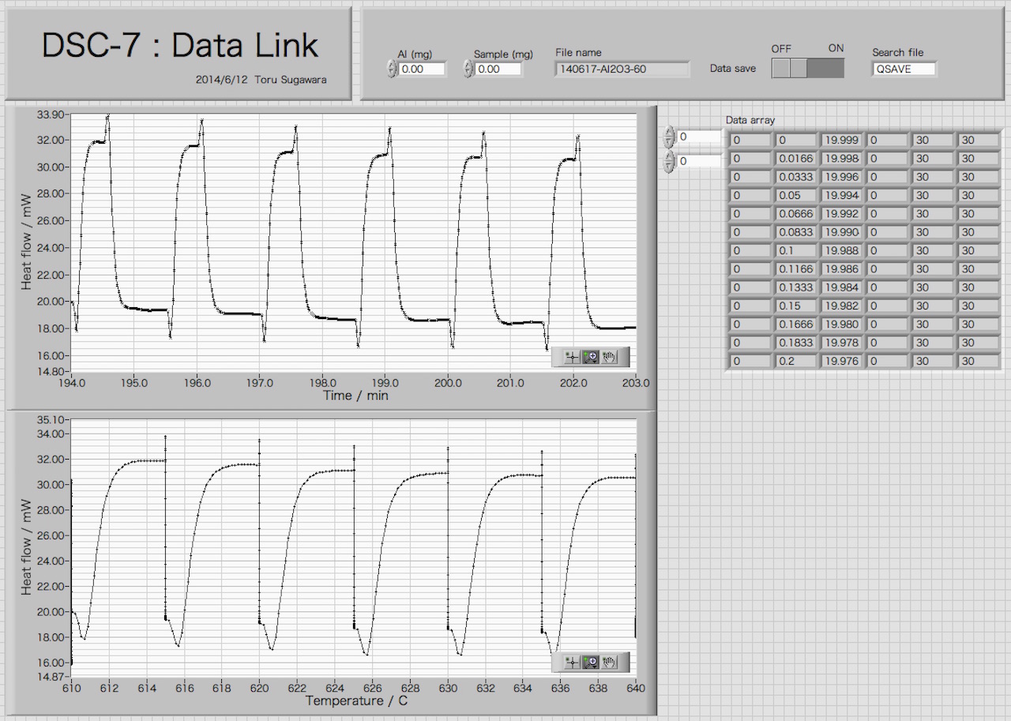The image size is (1011, 721).
Task: Click the Sample (mg) increment/decrement stepper
Action: point(468,69)
